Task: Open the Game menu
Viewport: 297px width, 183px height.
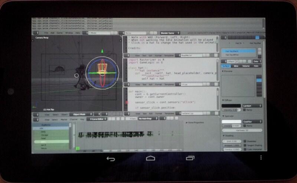Action: click(60, 33)
